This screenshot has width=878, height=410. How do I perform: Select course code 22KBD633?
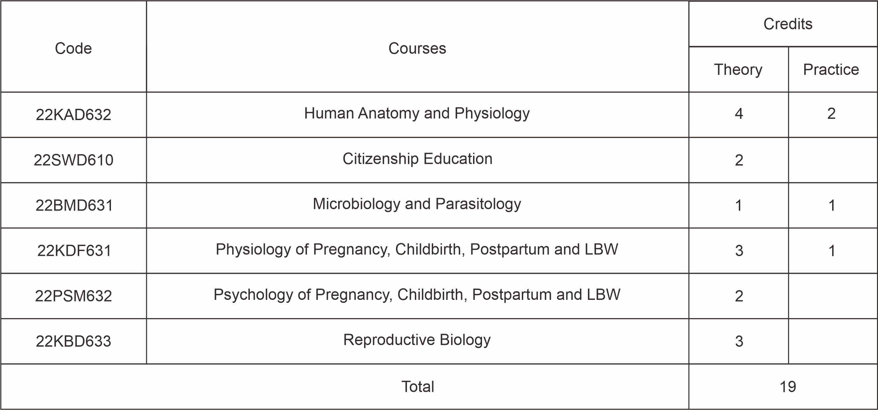tap(73, 341)
